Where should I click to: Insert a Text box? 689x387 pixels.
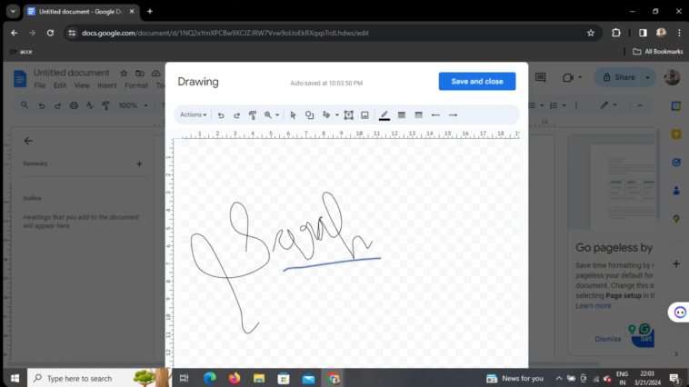(348, 115)
